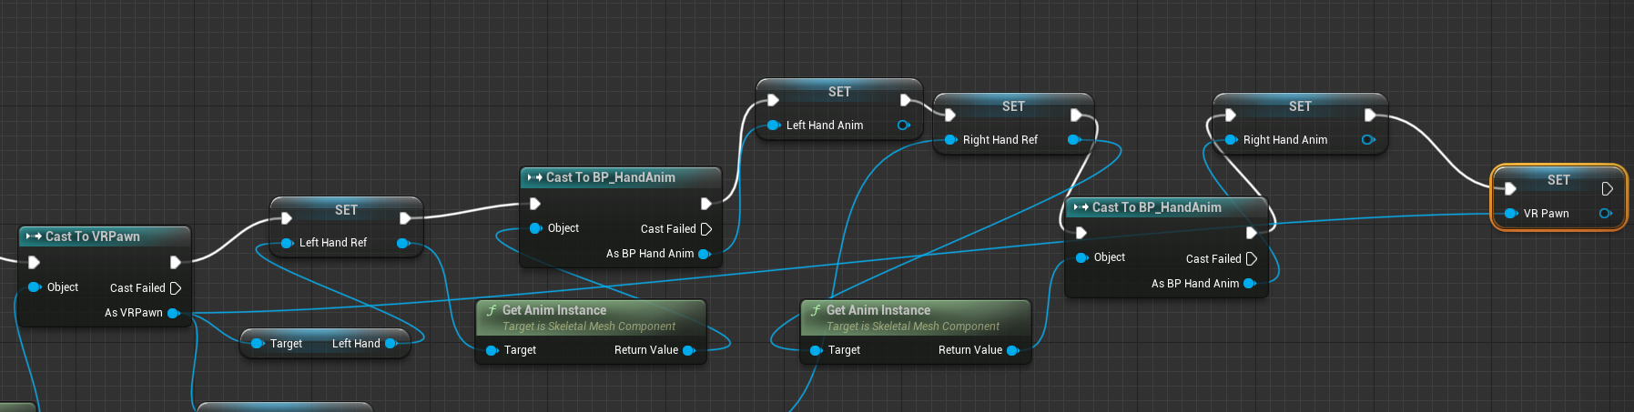Image resolution: width=1634 pixels, height=412 pixels.
Task: Click exec input pin of Cast To VRPawn
Action: [x=34, y=262]
